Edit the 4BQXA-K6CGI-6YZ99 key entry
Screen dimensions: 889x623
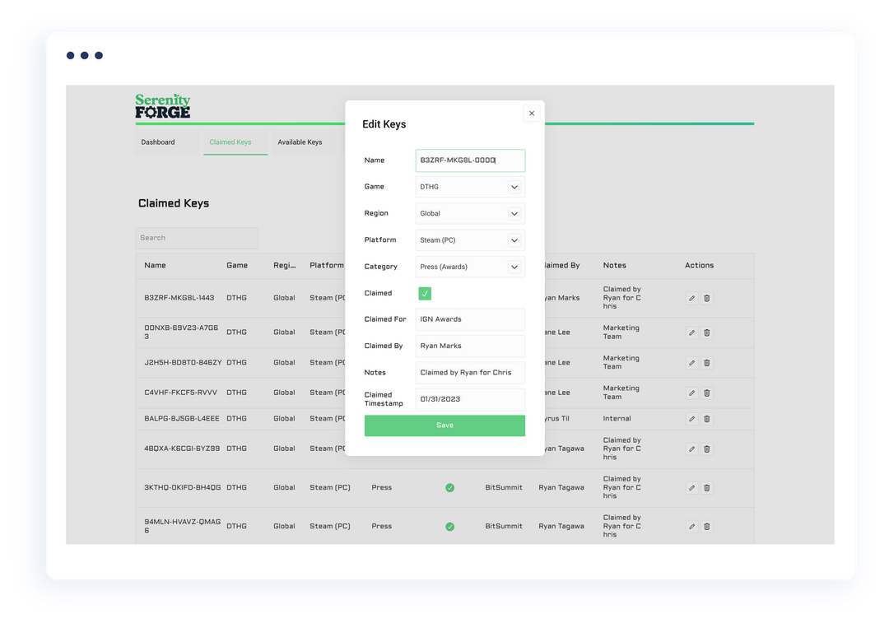pyautogui.click(x=691, y=449)
